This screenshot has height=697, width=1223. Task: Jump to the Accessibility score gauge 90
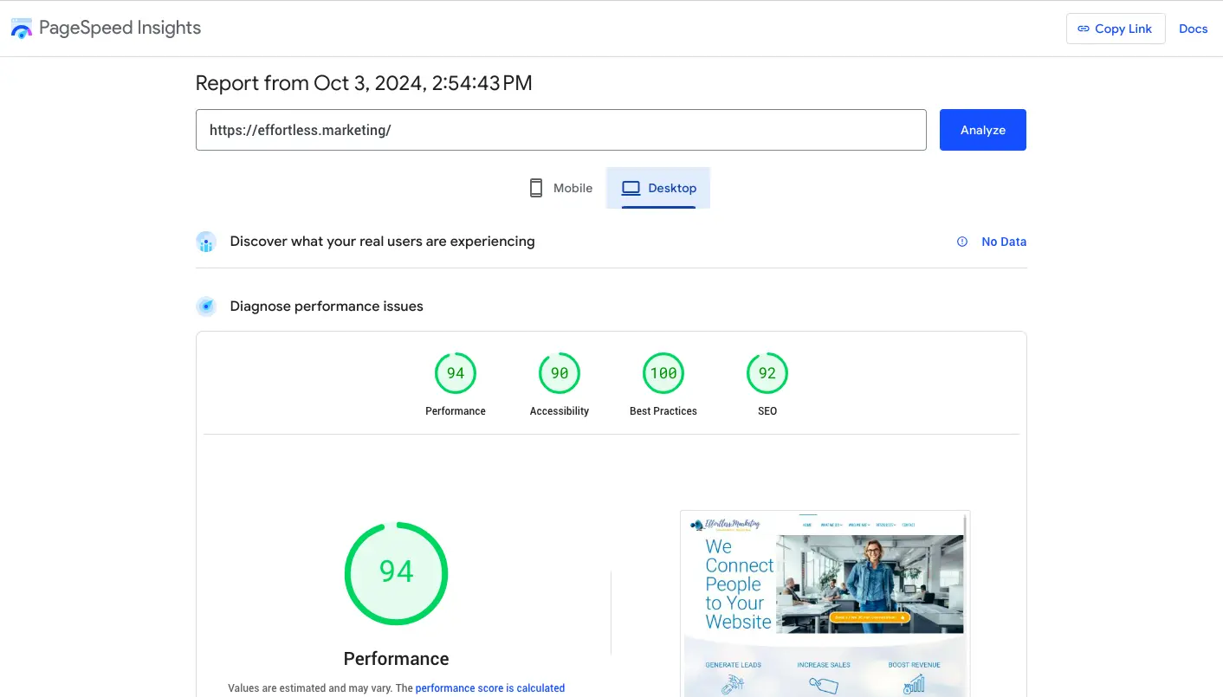coord(560,374)
